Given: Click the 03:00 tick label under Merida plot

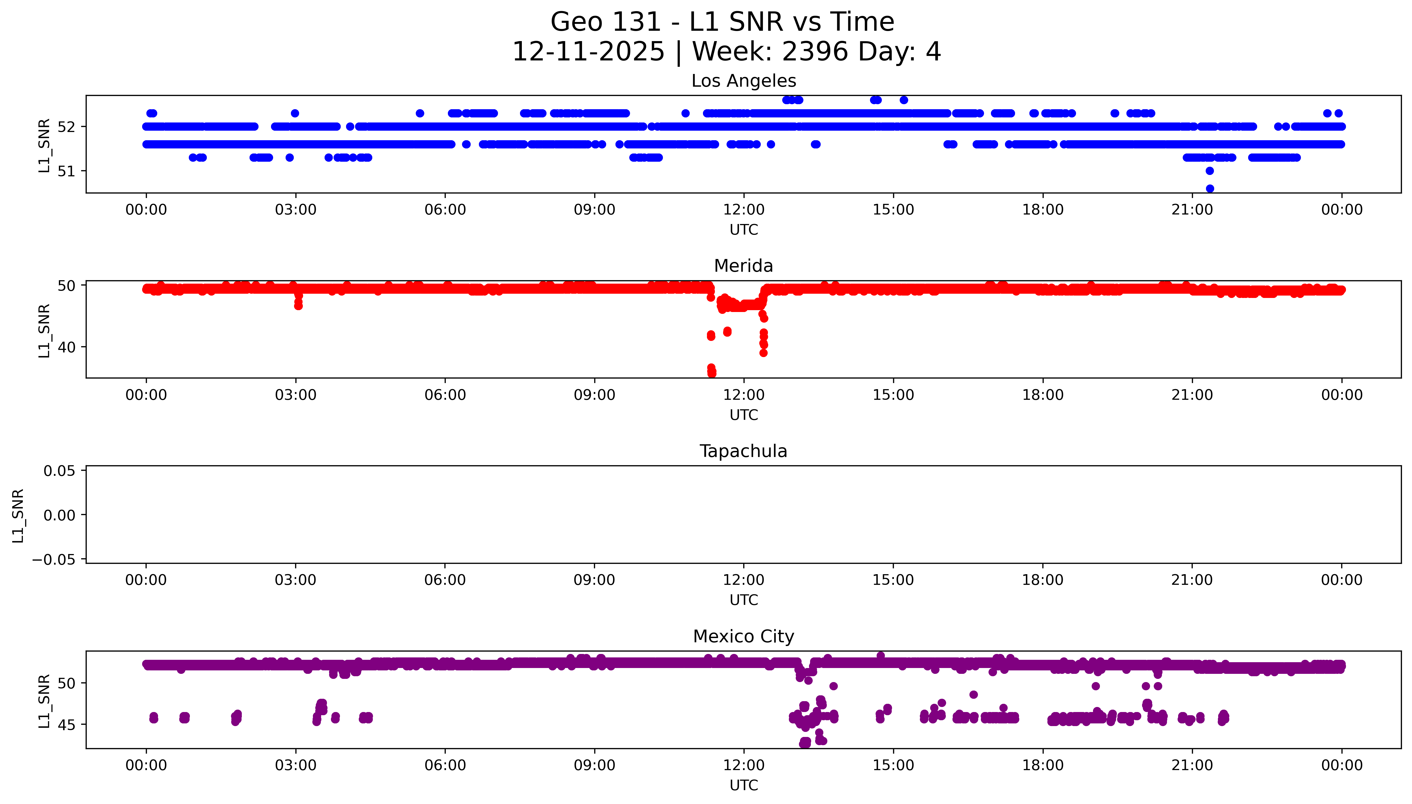Looking at the screenshot, I should 295,395.
